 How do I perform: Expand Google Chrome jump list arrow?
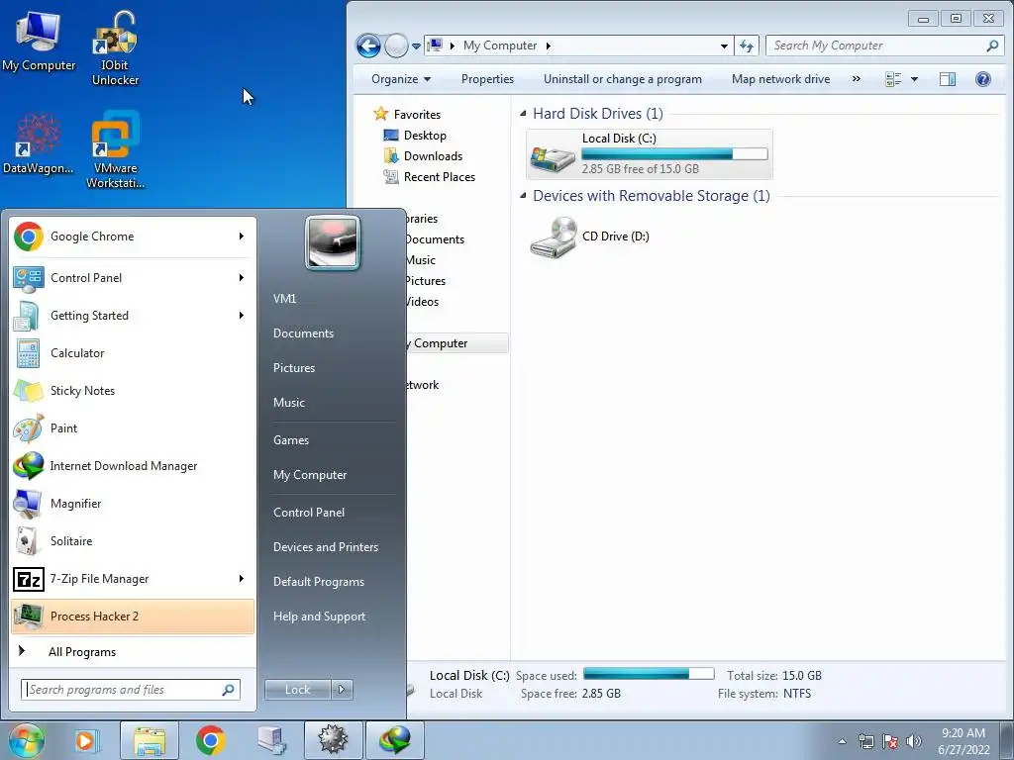tap(242, 237)
